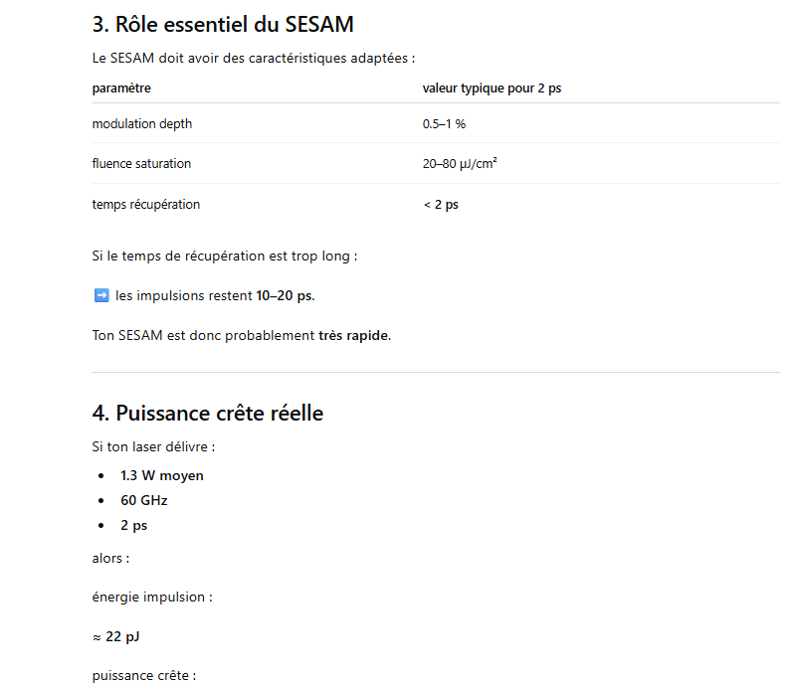Image resolution: width=791 pixels, height=686 pixels.
Task: Click the '20–80 µJ/cm²' value cell
Action: 460,163
